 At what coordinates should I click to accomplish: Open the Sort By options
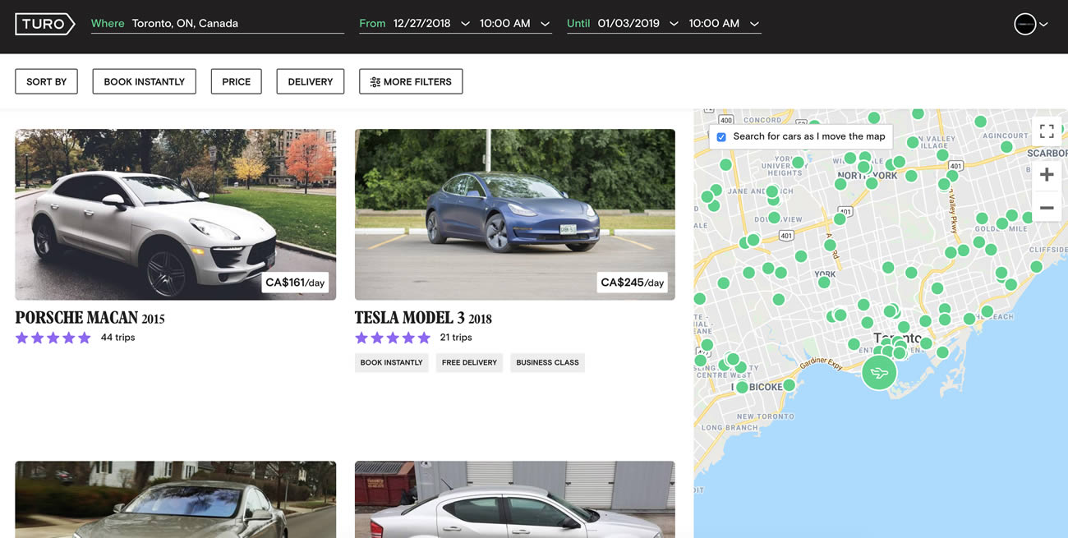pos(46,81)
